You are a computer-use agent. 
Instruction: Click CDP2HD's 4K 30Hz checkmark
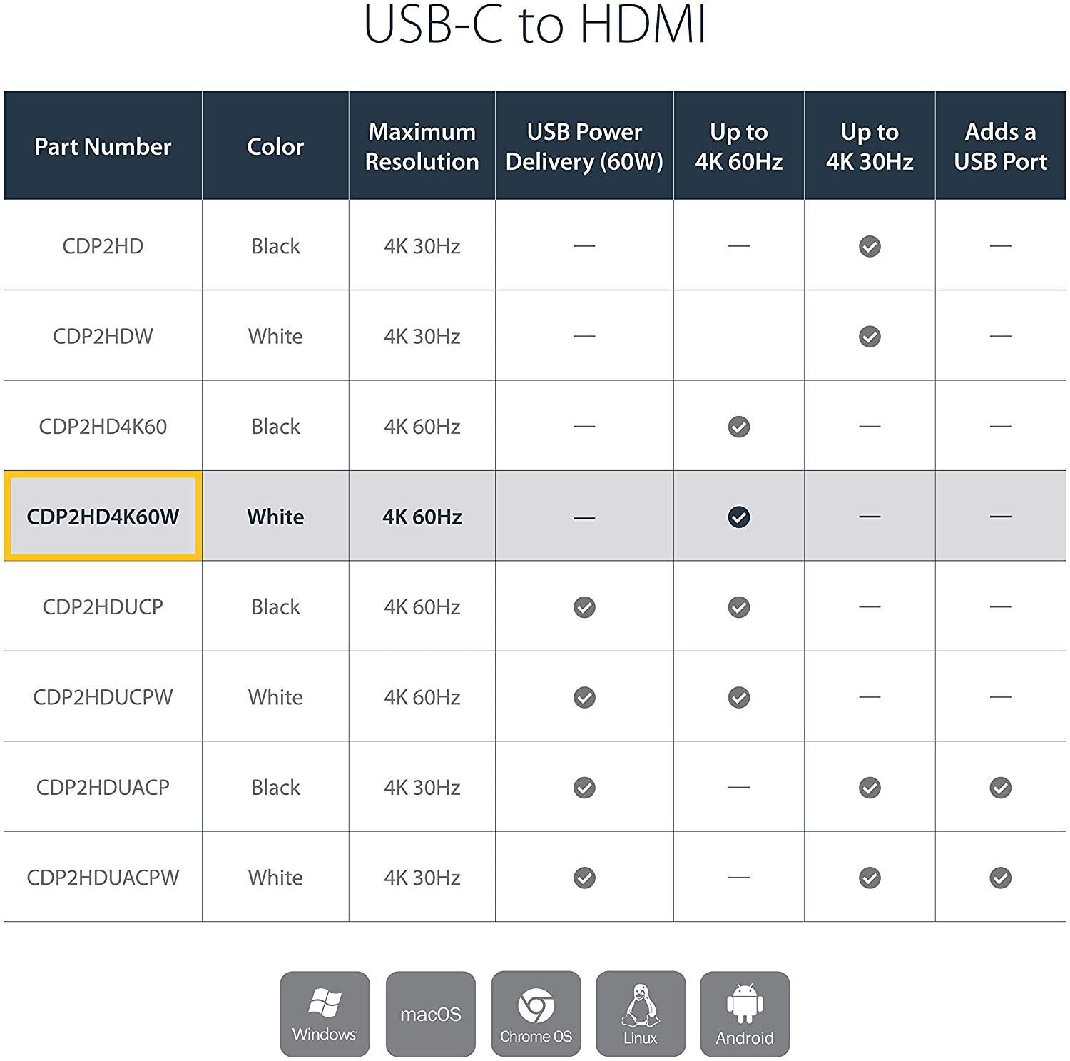pyautogui.click(x=870, y=246)
